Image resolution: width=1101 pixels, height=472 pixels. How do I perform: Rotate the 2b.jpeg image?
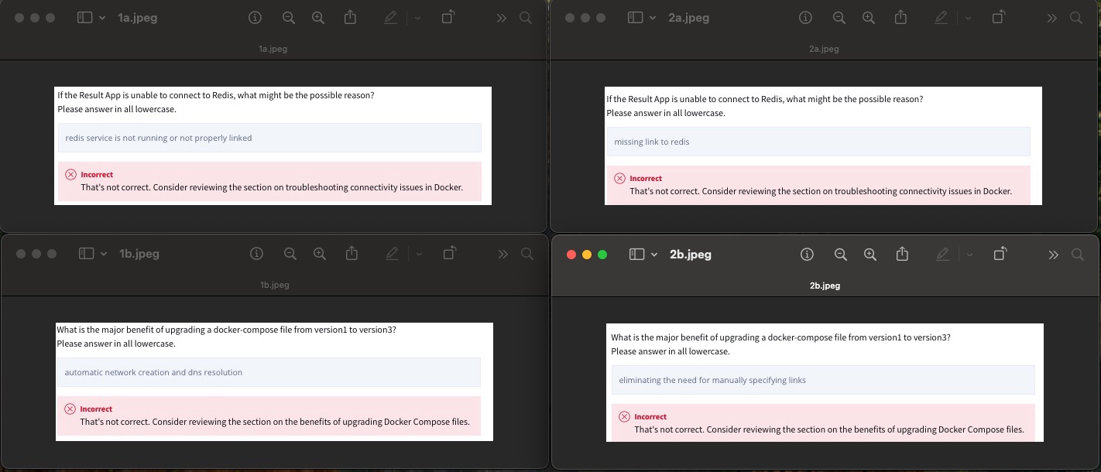pyautogui.click(x=1000, y=254)
